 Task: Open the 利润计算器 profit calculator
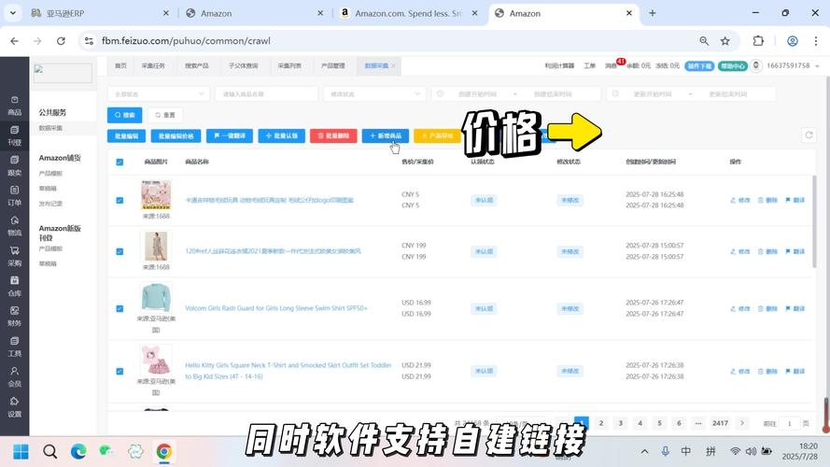click(559, 65)
